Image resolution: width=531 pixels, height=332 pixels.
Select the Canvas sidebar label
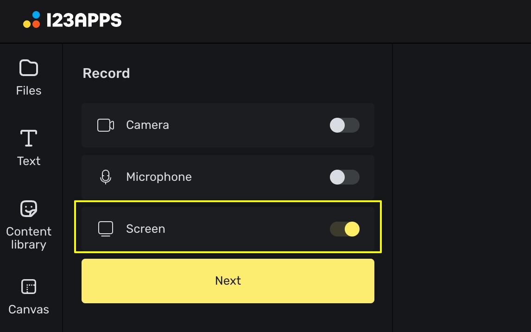(x=29, y=309)
